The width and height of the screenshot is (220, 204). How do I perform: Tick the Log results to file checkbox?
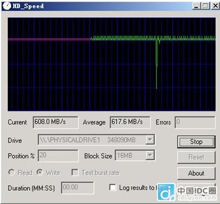coord(112,187)
